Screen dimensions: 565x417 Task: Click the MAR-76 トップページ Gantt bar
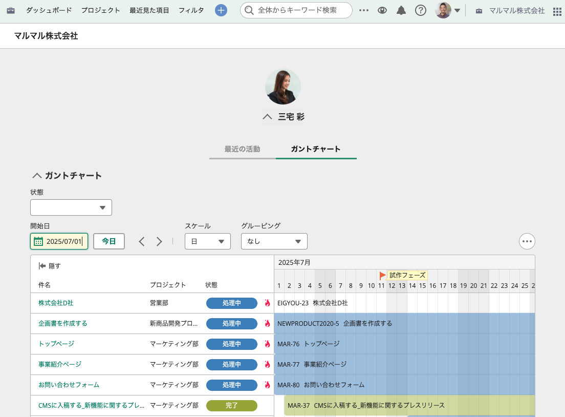[x=405, y=344]
